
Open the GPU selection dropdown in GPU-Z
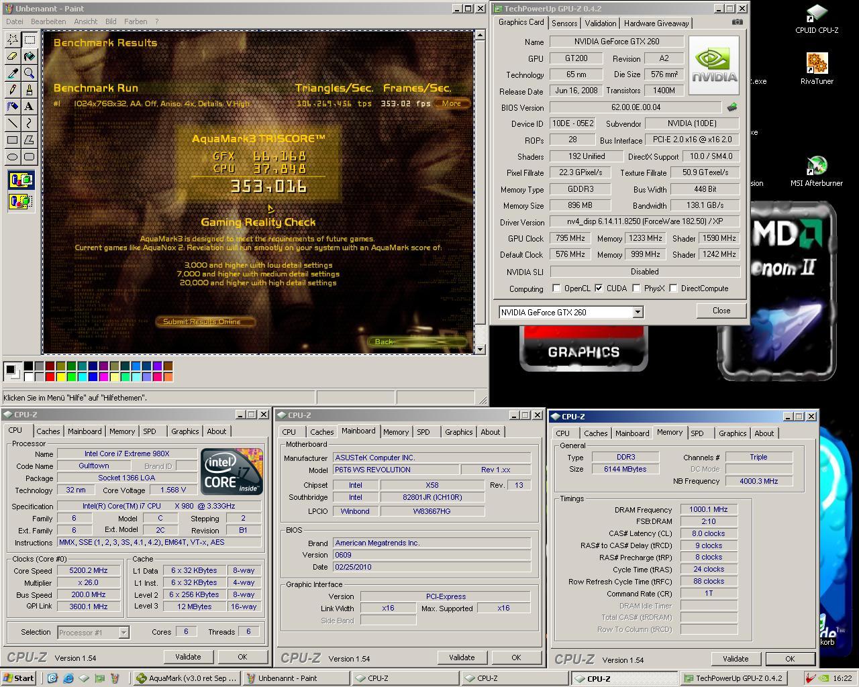click(638, 312)
